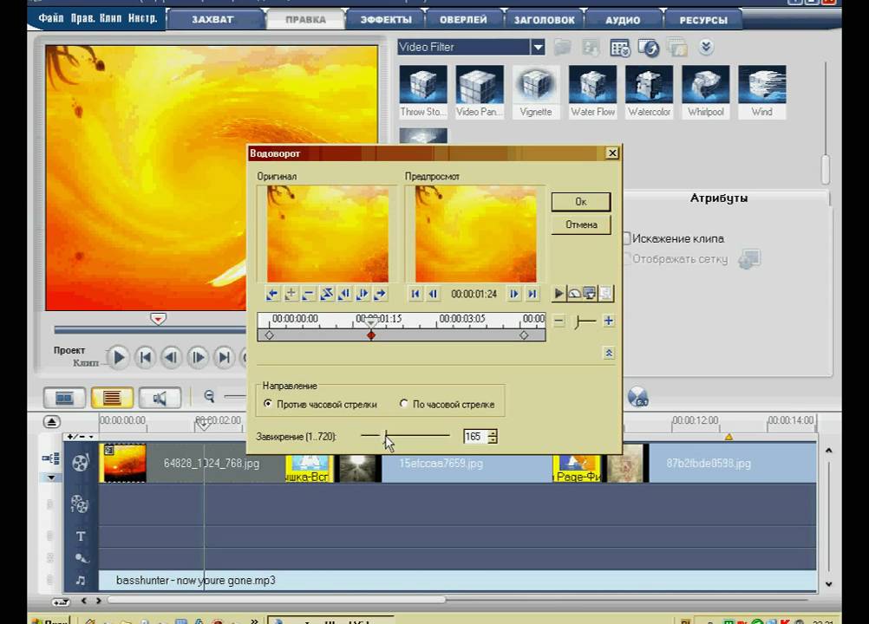
Task: Select the red middle key frame marker
Action: 371,335
